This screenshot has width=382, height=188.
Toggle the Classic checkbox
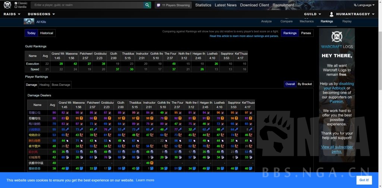tap(16, 3)
